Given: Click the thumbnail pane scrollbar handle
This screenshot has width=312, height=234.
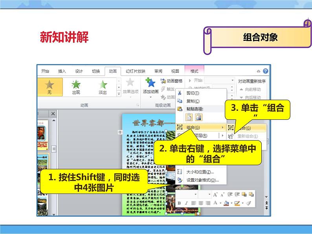Looking at the screenshot, I should [x=54, y=149].
